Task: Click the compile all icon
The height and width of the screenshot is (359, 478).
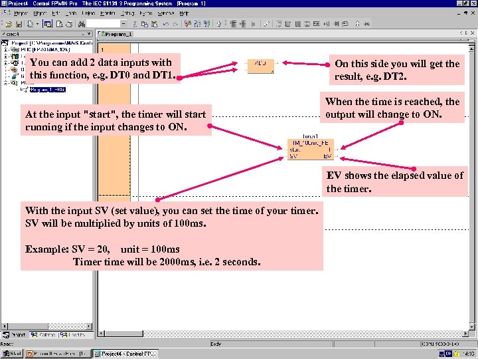Action: point(207,24)
